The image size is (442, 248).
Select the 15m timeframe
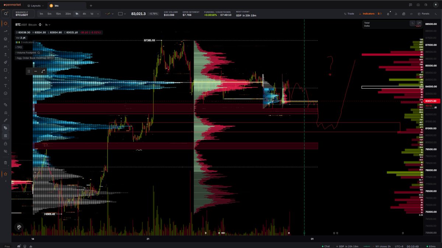pos(58,14)
